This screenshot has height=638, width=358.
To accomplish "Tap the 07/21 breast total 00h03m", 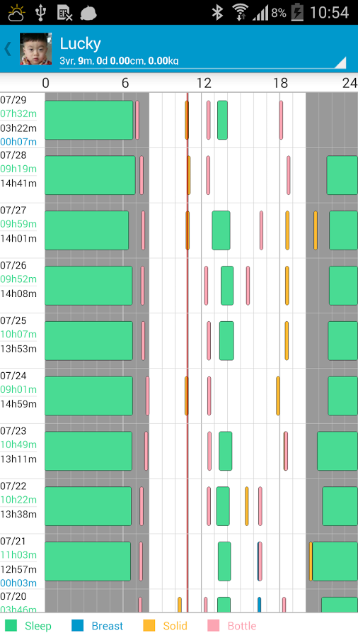I will point(18,583).
